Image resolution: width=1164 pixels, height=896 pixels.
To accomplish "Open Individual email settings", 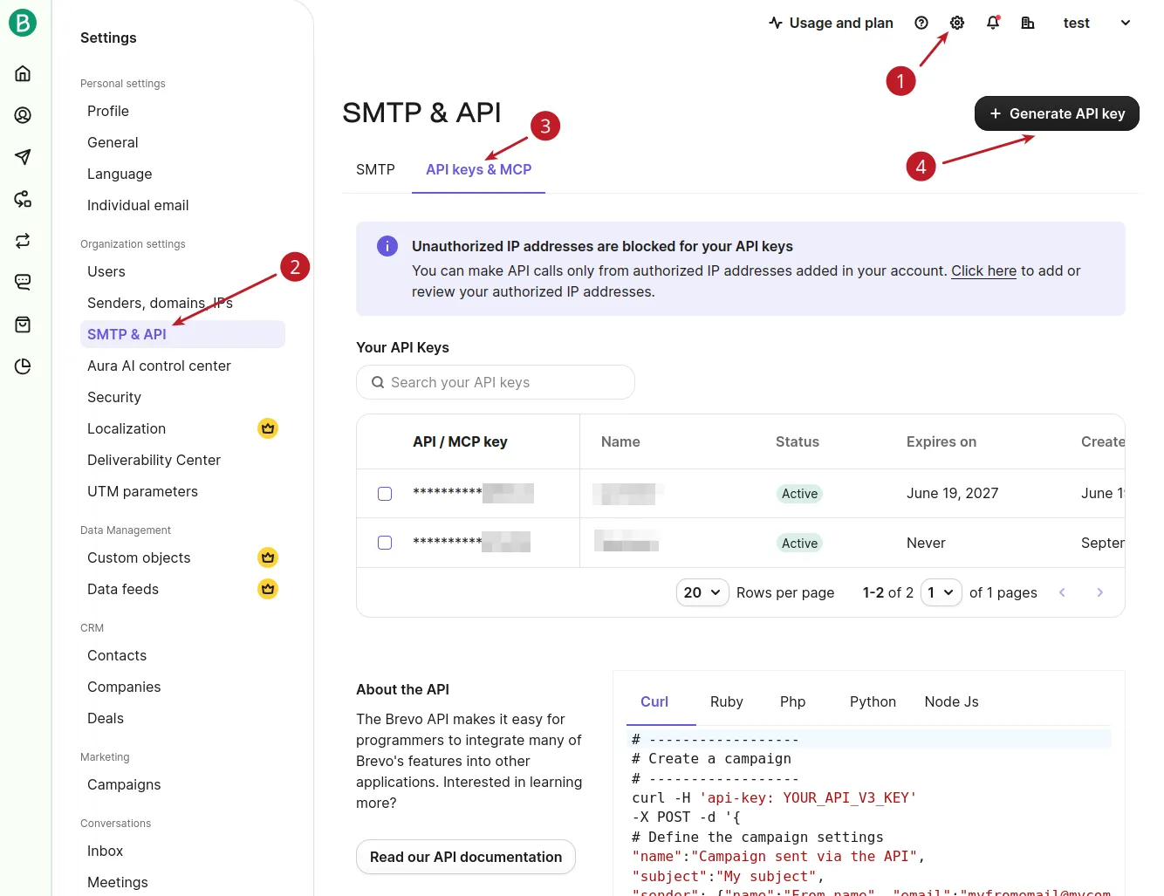I will (138, 205).
